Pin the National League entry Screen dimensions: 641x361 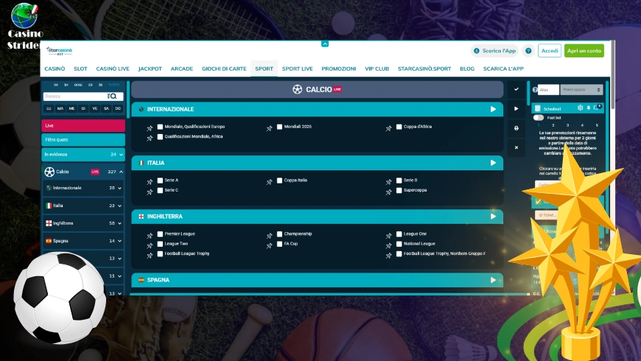388,245
